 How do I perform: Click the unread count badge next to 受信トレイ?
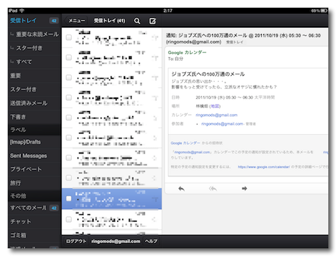click(x=54, y=21)
